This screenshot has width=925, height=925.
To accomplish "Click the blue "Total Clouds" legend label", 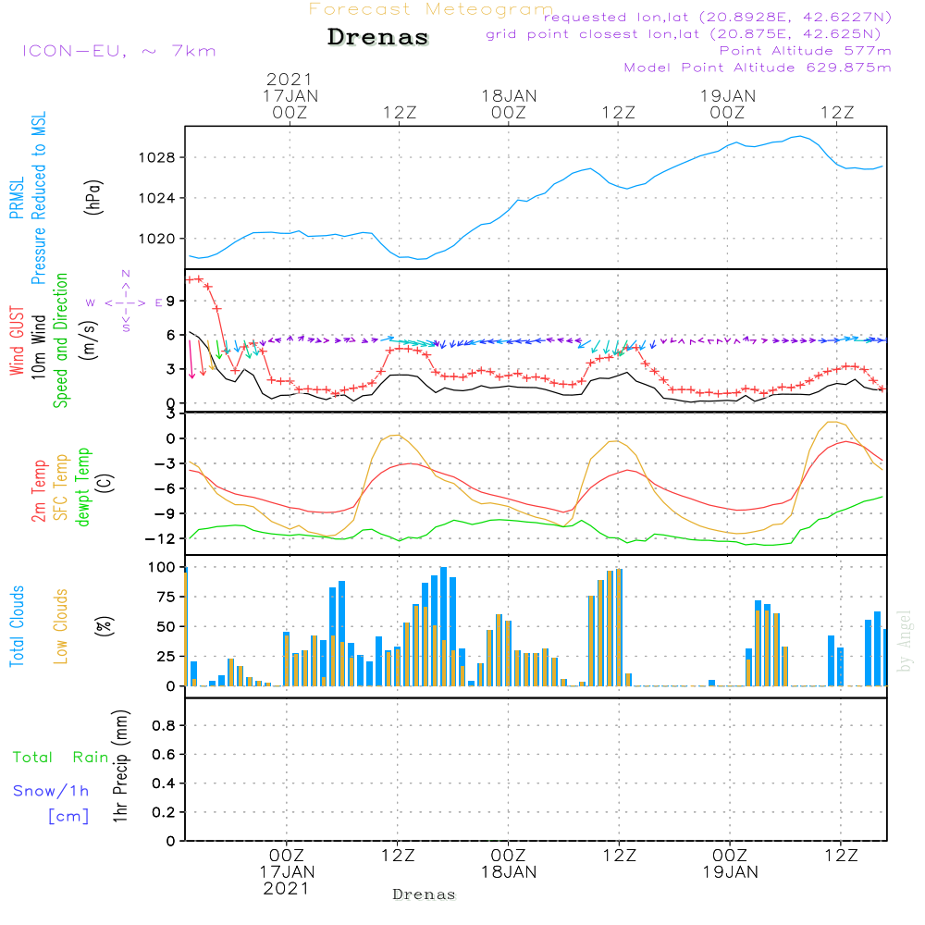I will 17,626.
